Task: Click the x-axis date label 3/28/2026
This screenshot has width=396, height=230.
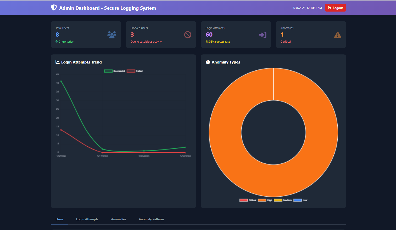Action: [x=144, y=156]
